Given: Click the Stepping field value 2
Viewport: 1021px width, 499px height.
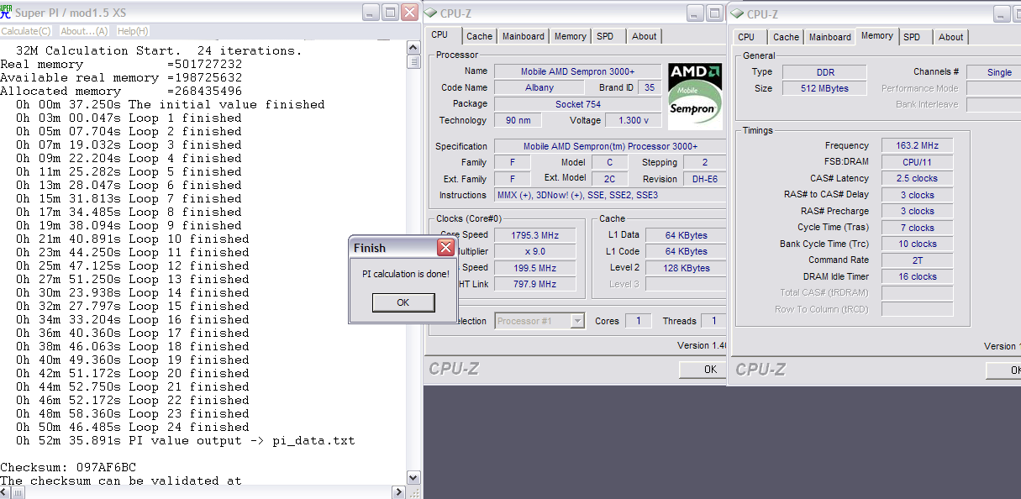Looking at the screenshot, I should click(704, 162).
